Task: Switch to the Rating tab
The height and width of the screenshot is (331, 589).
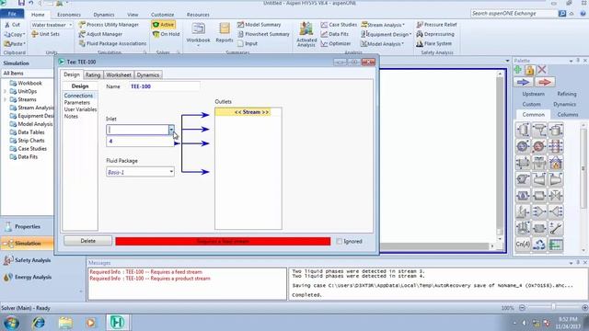Action: point(92,75)
